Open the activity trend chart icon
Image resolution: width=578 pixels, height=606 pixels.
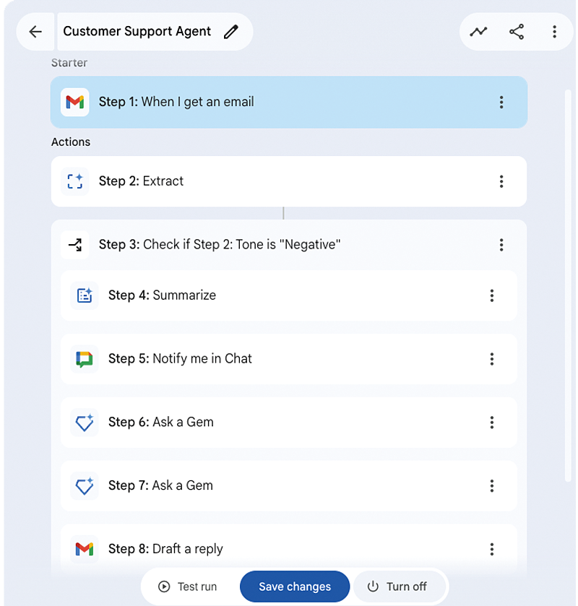click(478, 32)
